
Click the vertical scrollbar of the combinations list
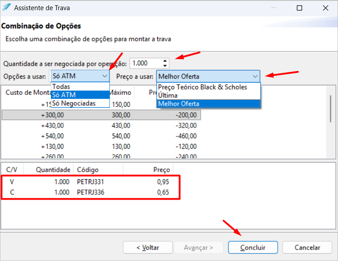point(330,109)
